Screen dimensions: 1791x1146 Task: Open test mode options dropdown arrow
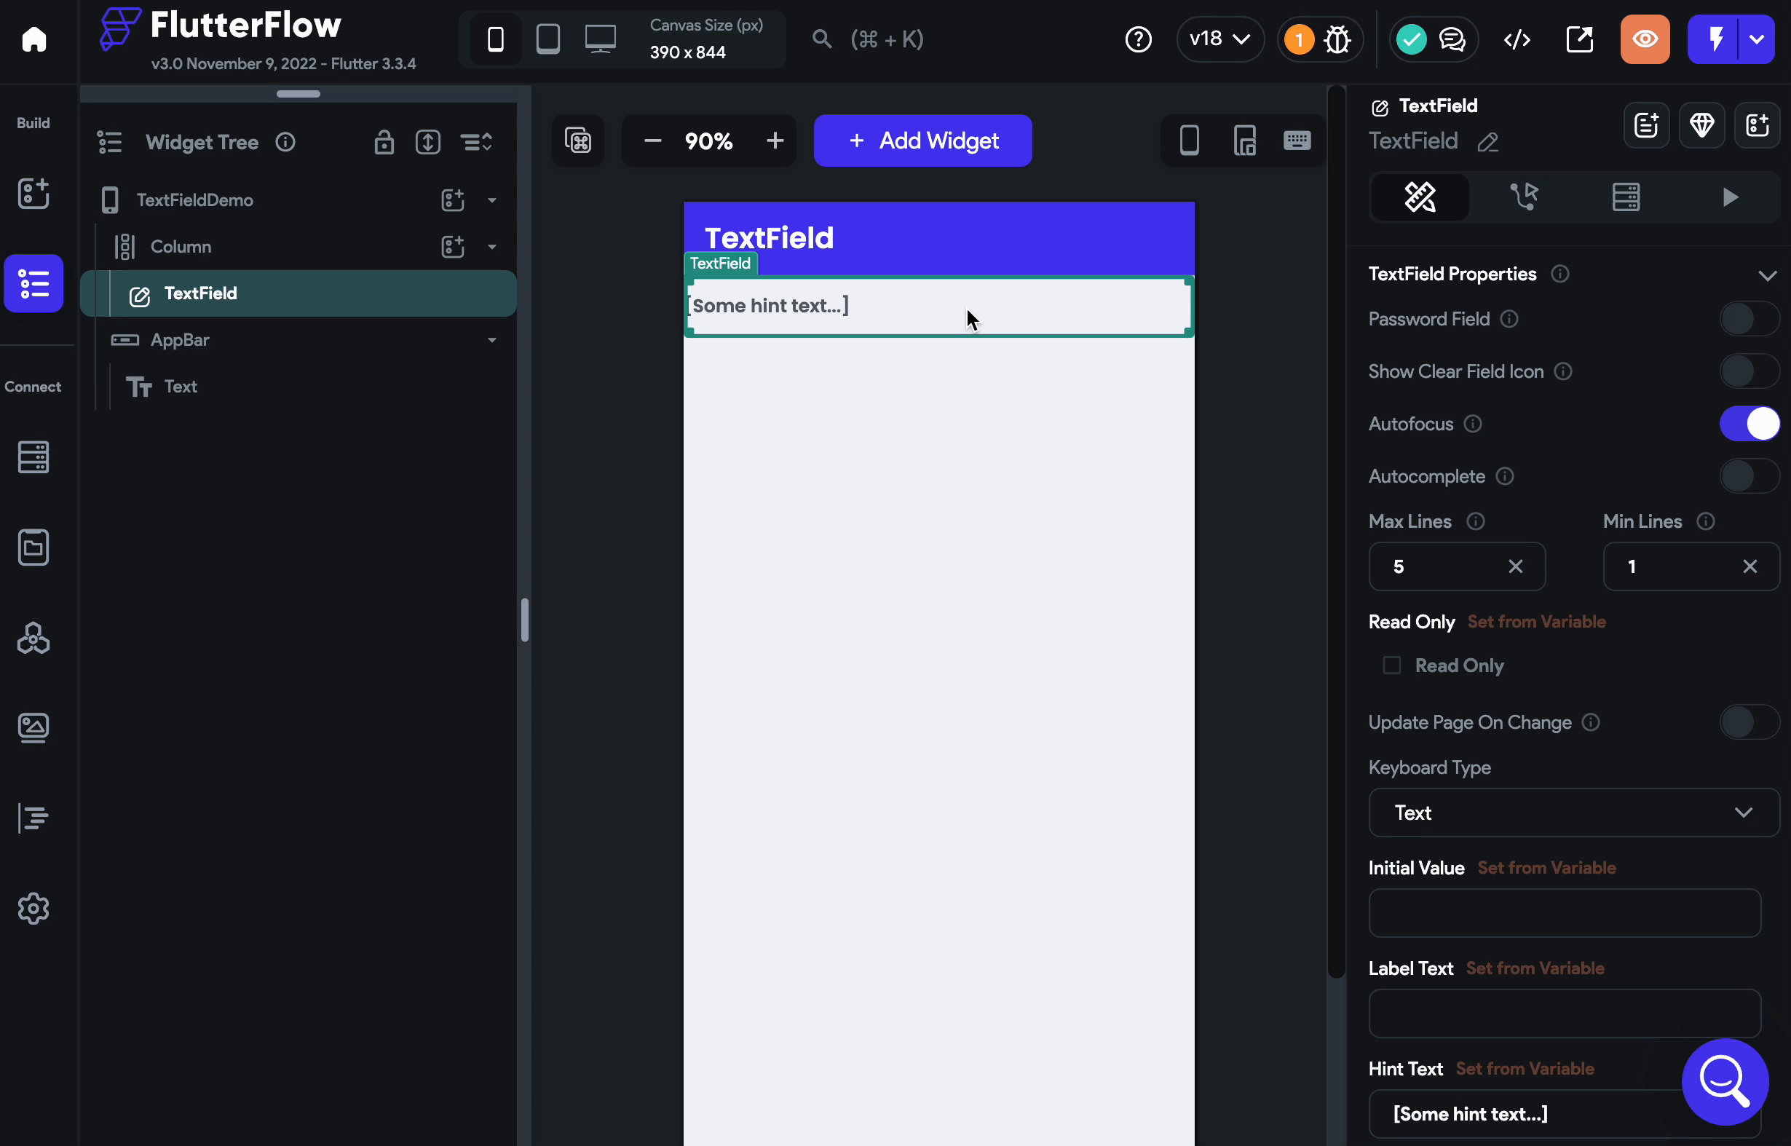coord(1756,39)
